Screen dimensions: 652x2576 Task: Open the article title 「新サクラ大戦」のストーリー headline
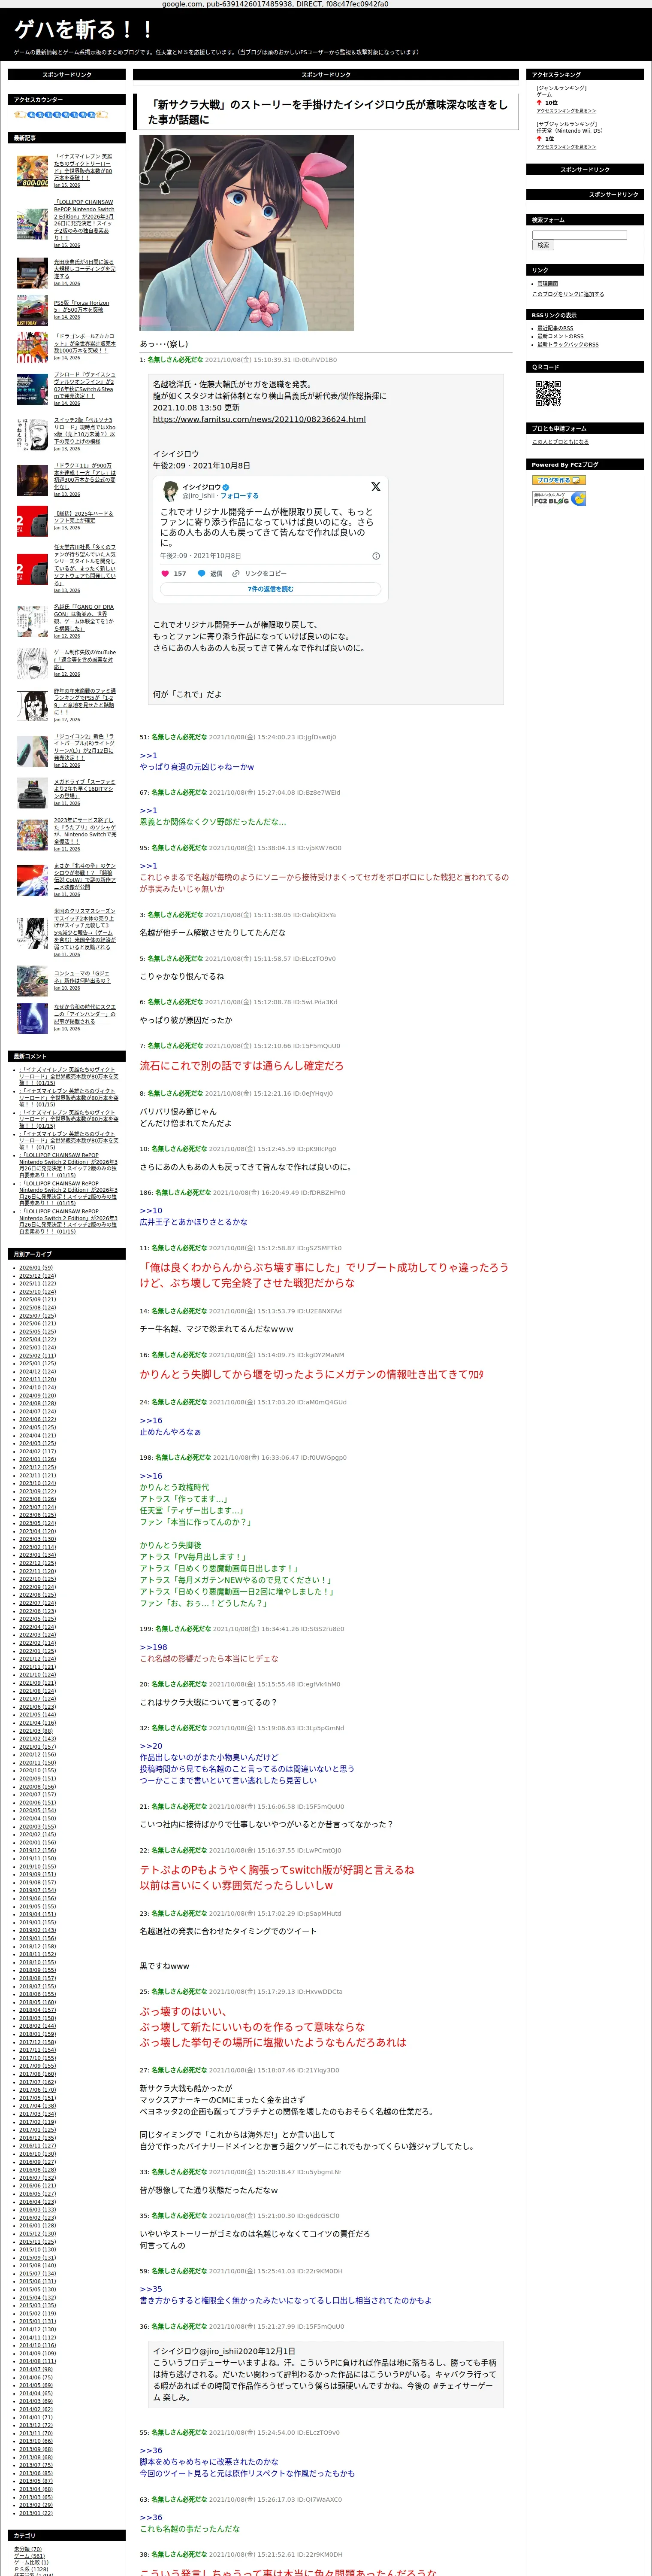coord(327,111)
